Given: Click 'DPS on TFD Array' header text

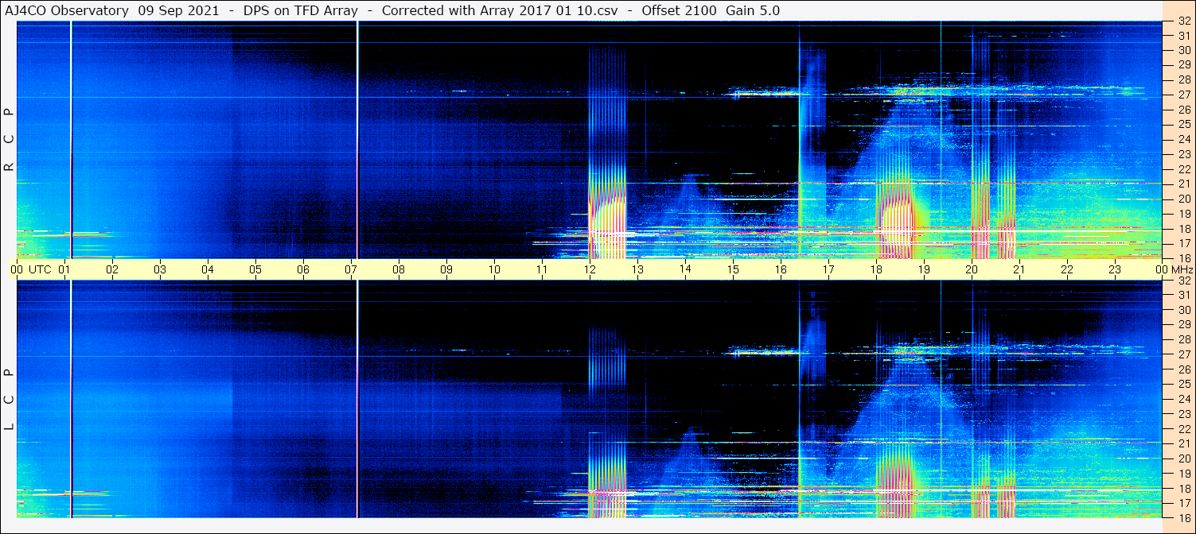Looking at the screenshot, I should pyautogui.click(x=301, y=10).
